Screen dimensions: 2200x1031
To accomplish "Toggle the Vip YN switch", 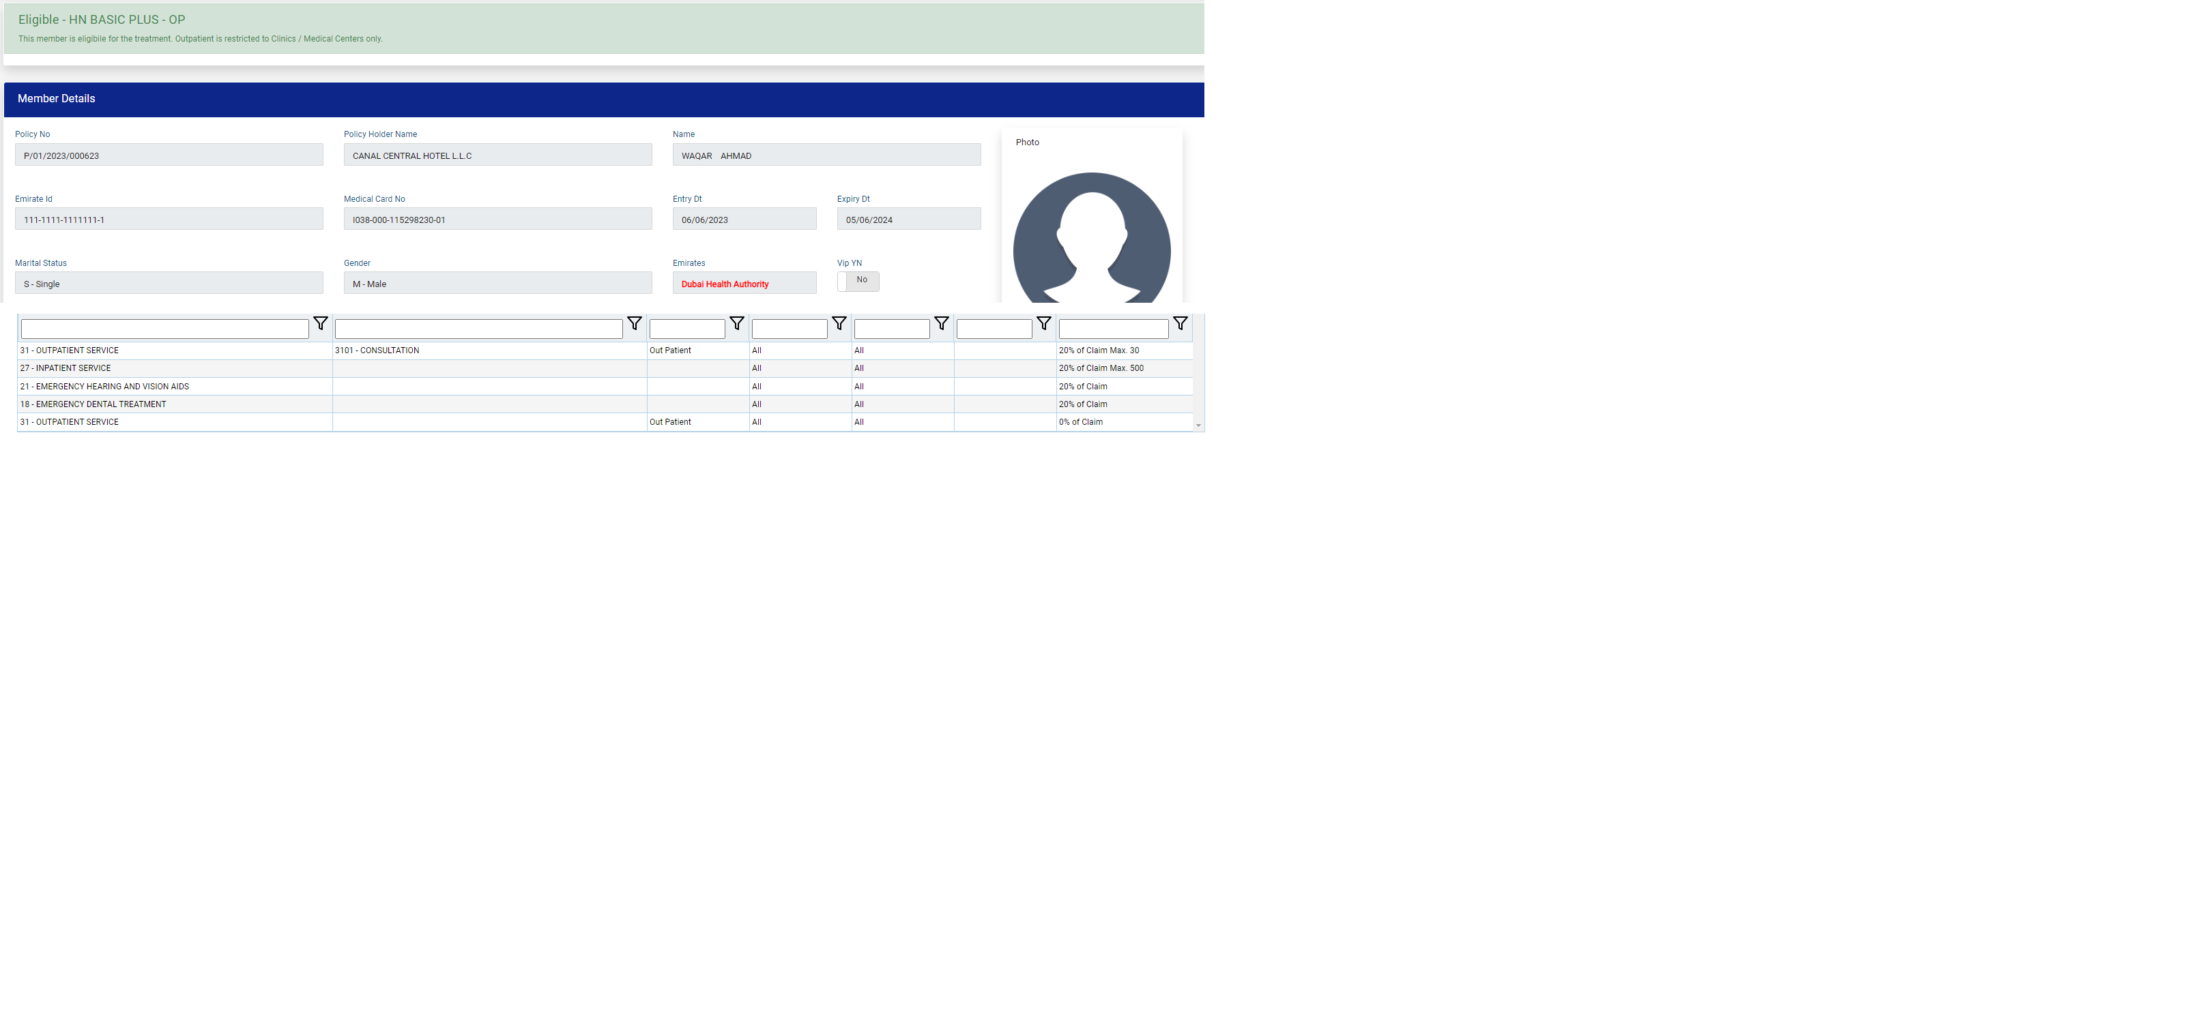I will coord(858,281).
